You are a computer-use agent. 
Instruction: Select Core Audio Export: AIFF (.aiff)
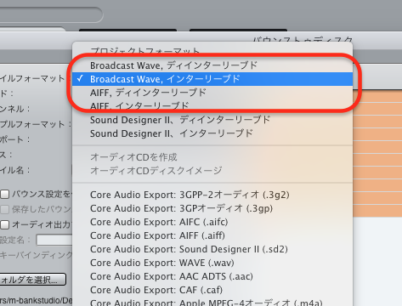[x=212, y=235]
